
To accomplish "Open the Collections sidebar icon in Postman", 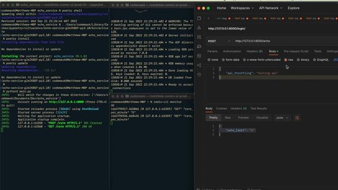I will [x=199, y=18].
